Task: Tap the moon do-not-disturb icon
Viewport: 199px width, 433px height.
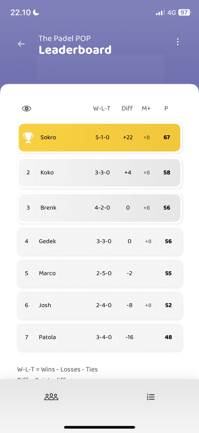Action: 36,12
